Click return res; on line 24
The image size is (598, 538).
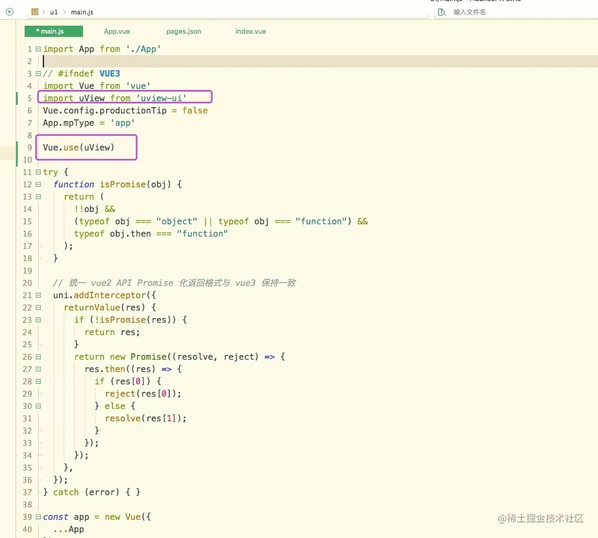tap(112, 332)
